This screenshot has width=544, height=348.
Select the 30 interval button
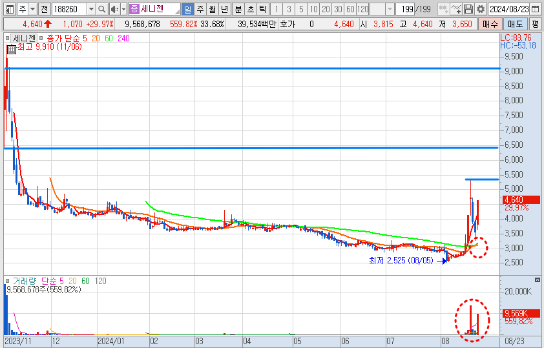click(x=339, y=9)
